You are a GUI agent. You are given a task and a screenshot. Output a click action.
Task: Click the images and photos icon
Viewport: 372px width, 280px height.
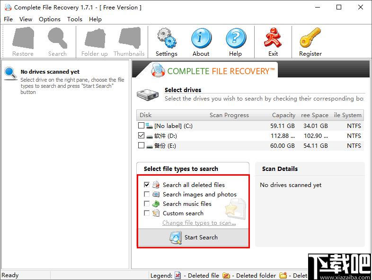(x=156, y=195)
